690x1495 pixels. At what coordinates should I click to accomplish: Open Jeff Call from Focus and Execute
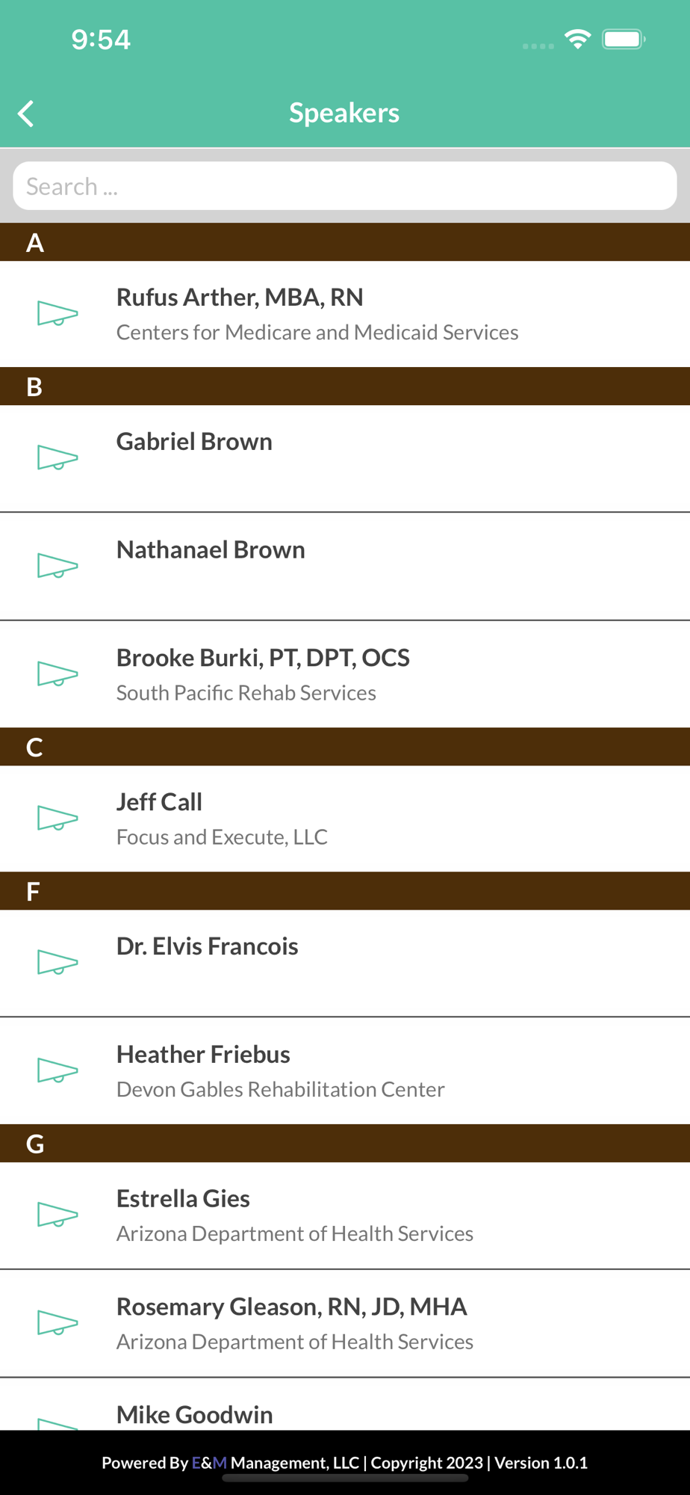pos(159,802)
